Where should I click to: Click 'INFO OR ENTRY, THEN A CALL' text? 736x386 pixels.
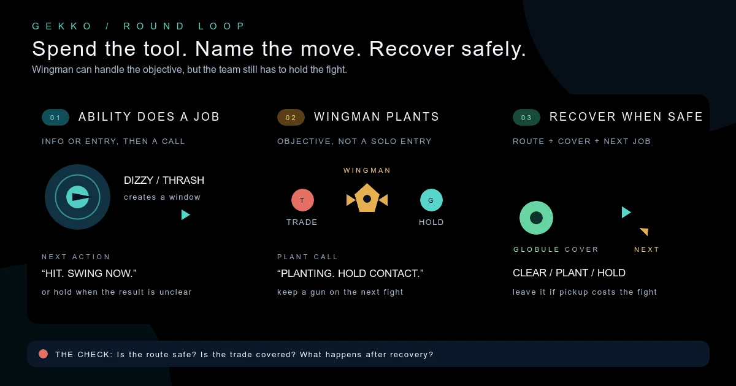pos(113,141)
